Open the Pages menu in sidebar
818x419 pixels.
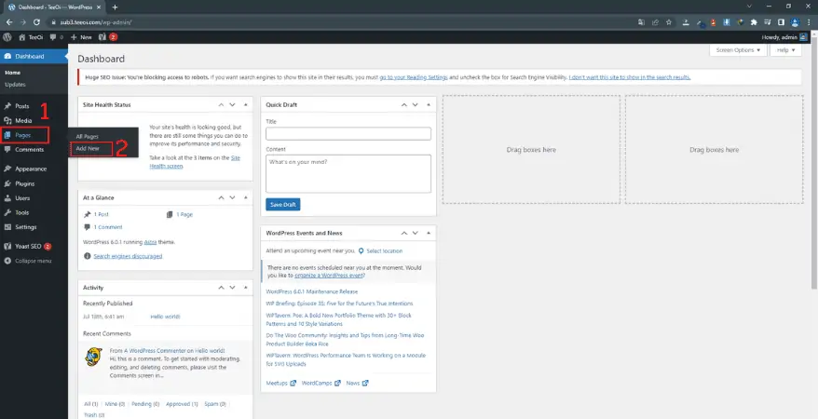coord(24,135)
